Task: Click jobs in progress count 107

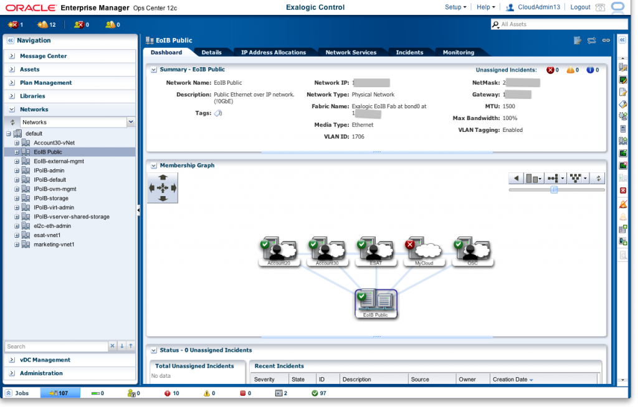Action: coord(60,393)
